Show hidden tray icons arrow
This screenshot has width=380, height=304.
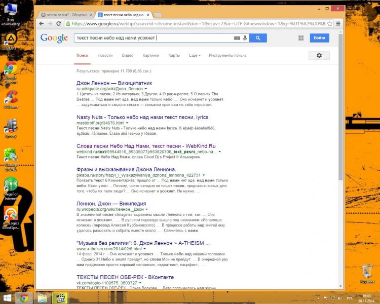coord(319,298)
